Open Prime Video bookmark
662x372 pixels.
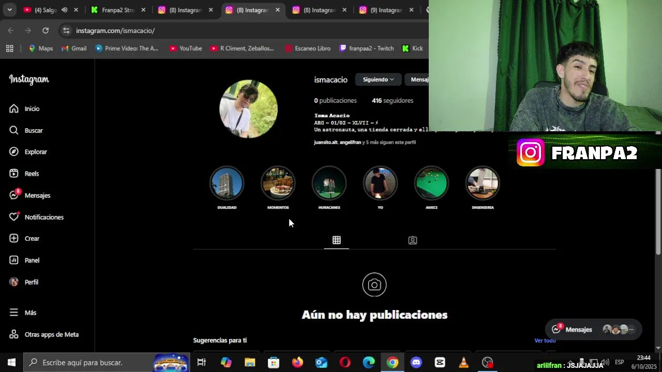click(x=127, y=48)
